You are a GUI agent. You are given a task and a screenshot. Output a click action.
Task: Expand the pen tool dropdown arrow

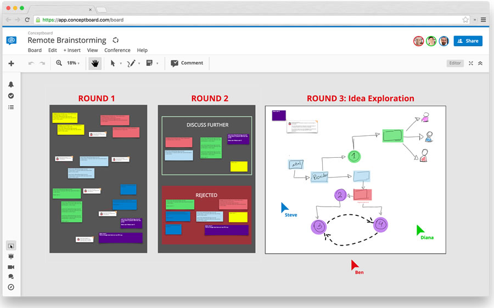(x=139, y=64)
